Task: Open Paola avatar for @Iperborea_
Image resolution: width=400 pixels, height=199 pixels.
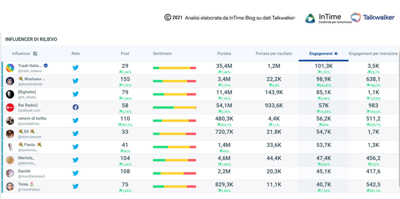Action: click(10, 147)
